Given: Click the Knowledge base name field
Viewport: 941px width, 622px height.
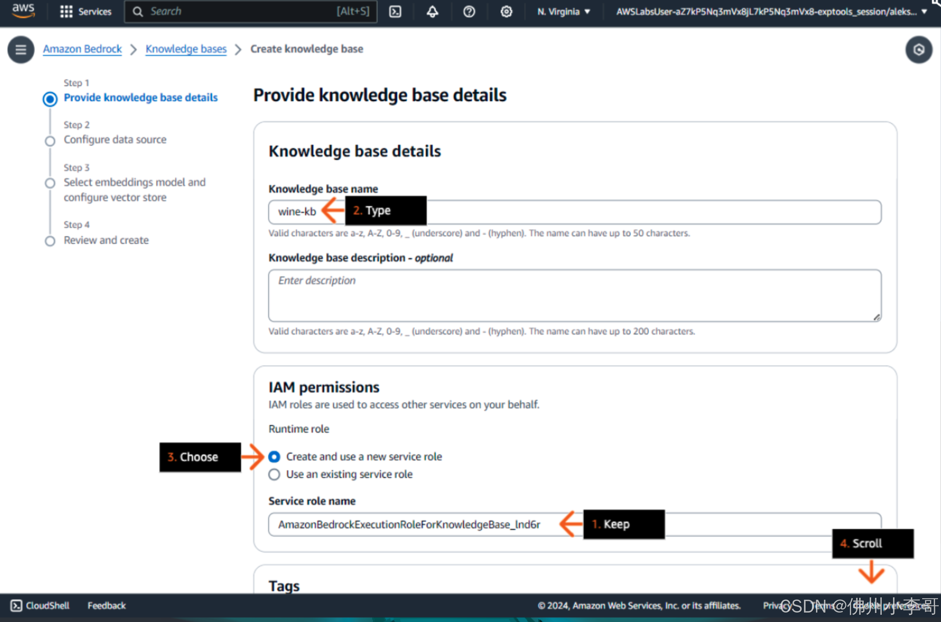Looking at the screenshot, I should coord(575,212).
